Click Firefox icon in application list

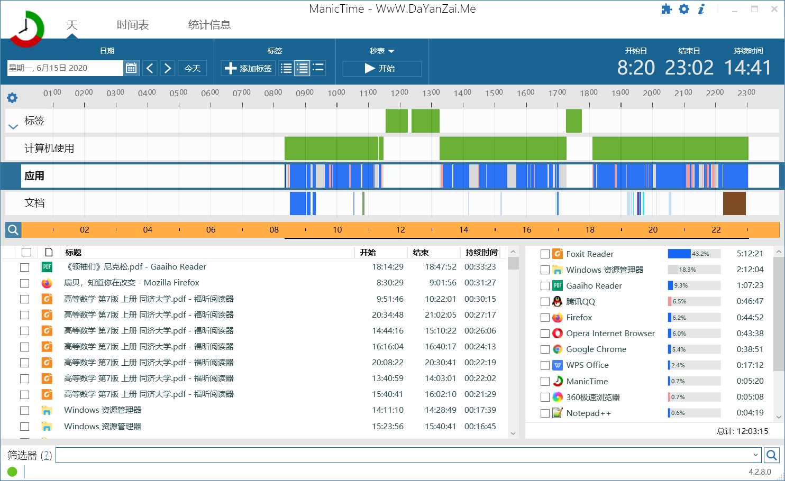pyautogui.click(x=558, y=318)
